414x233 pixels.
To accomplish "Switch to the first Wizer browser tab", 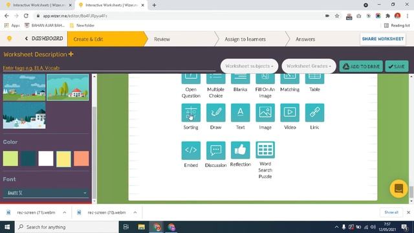I will 39,5.
